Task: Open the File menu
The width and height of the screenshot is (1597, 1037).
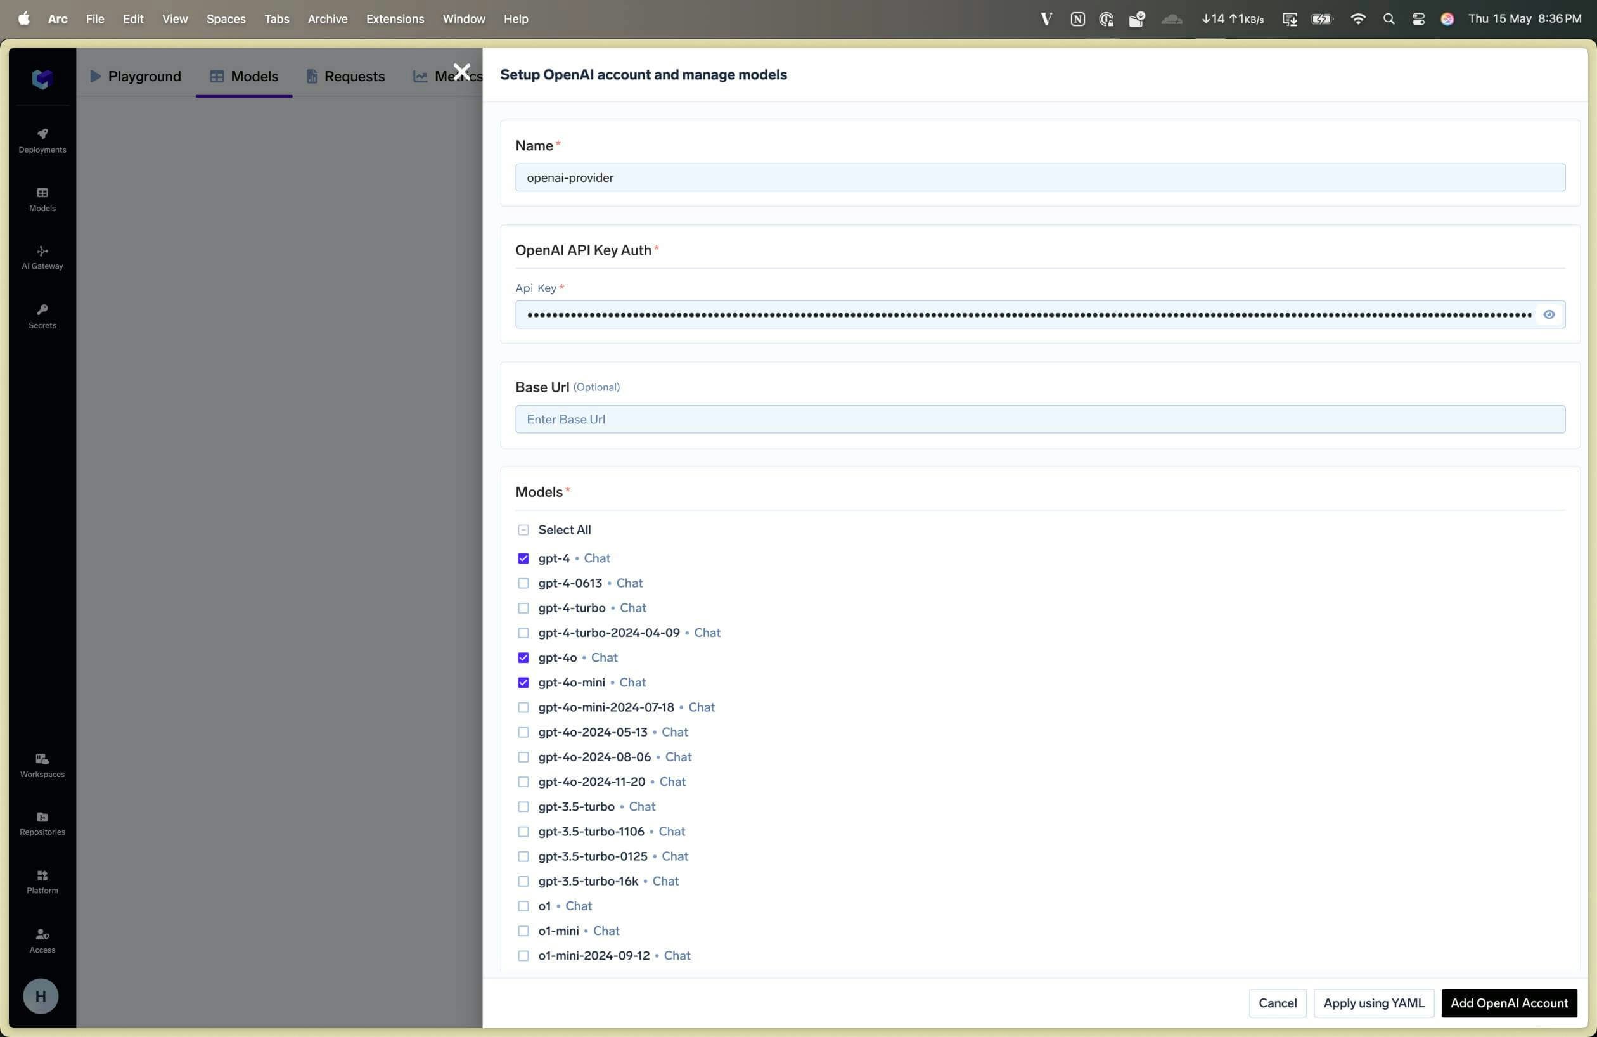Action: [x=95, y=19]
